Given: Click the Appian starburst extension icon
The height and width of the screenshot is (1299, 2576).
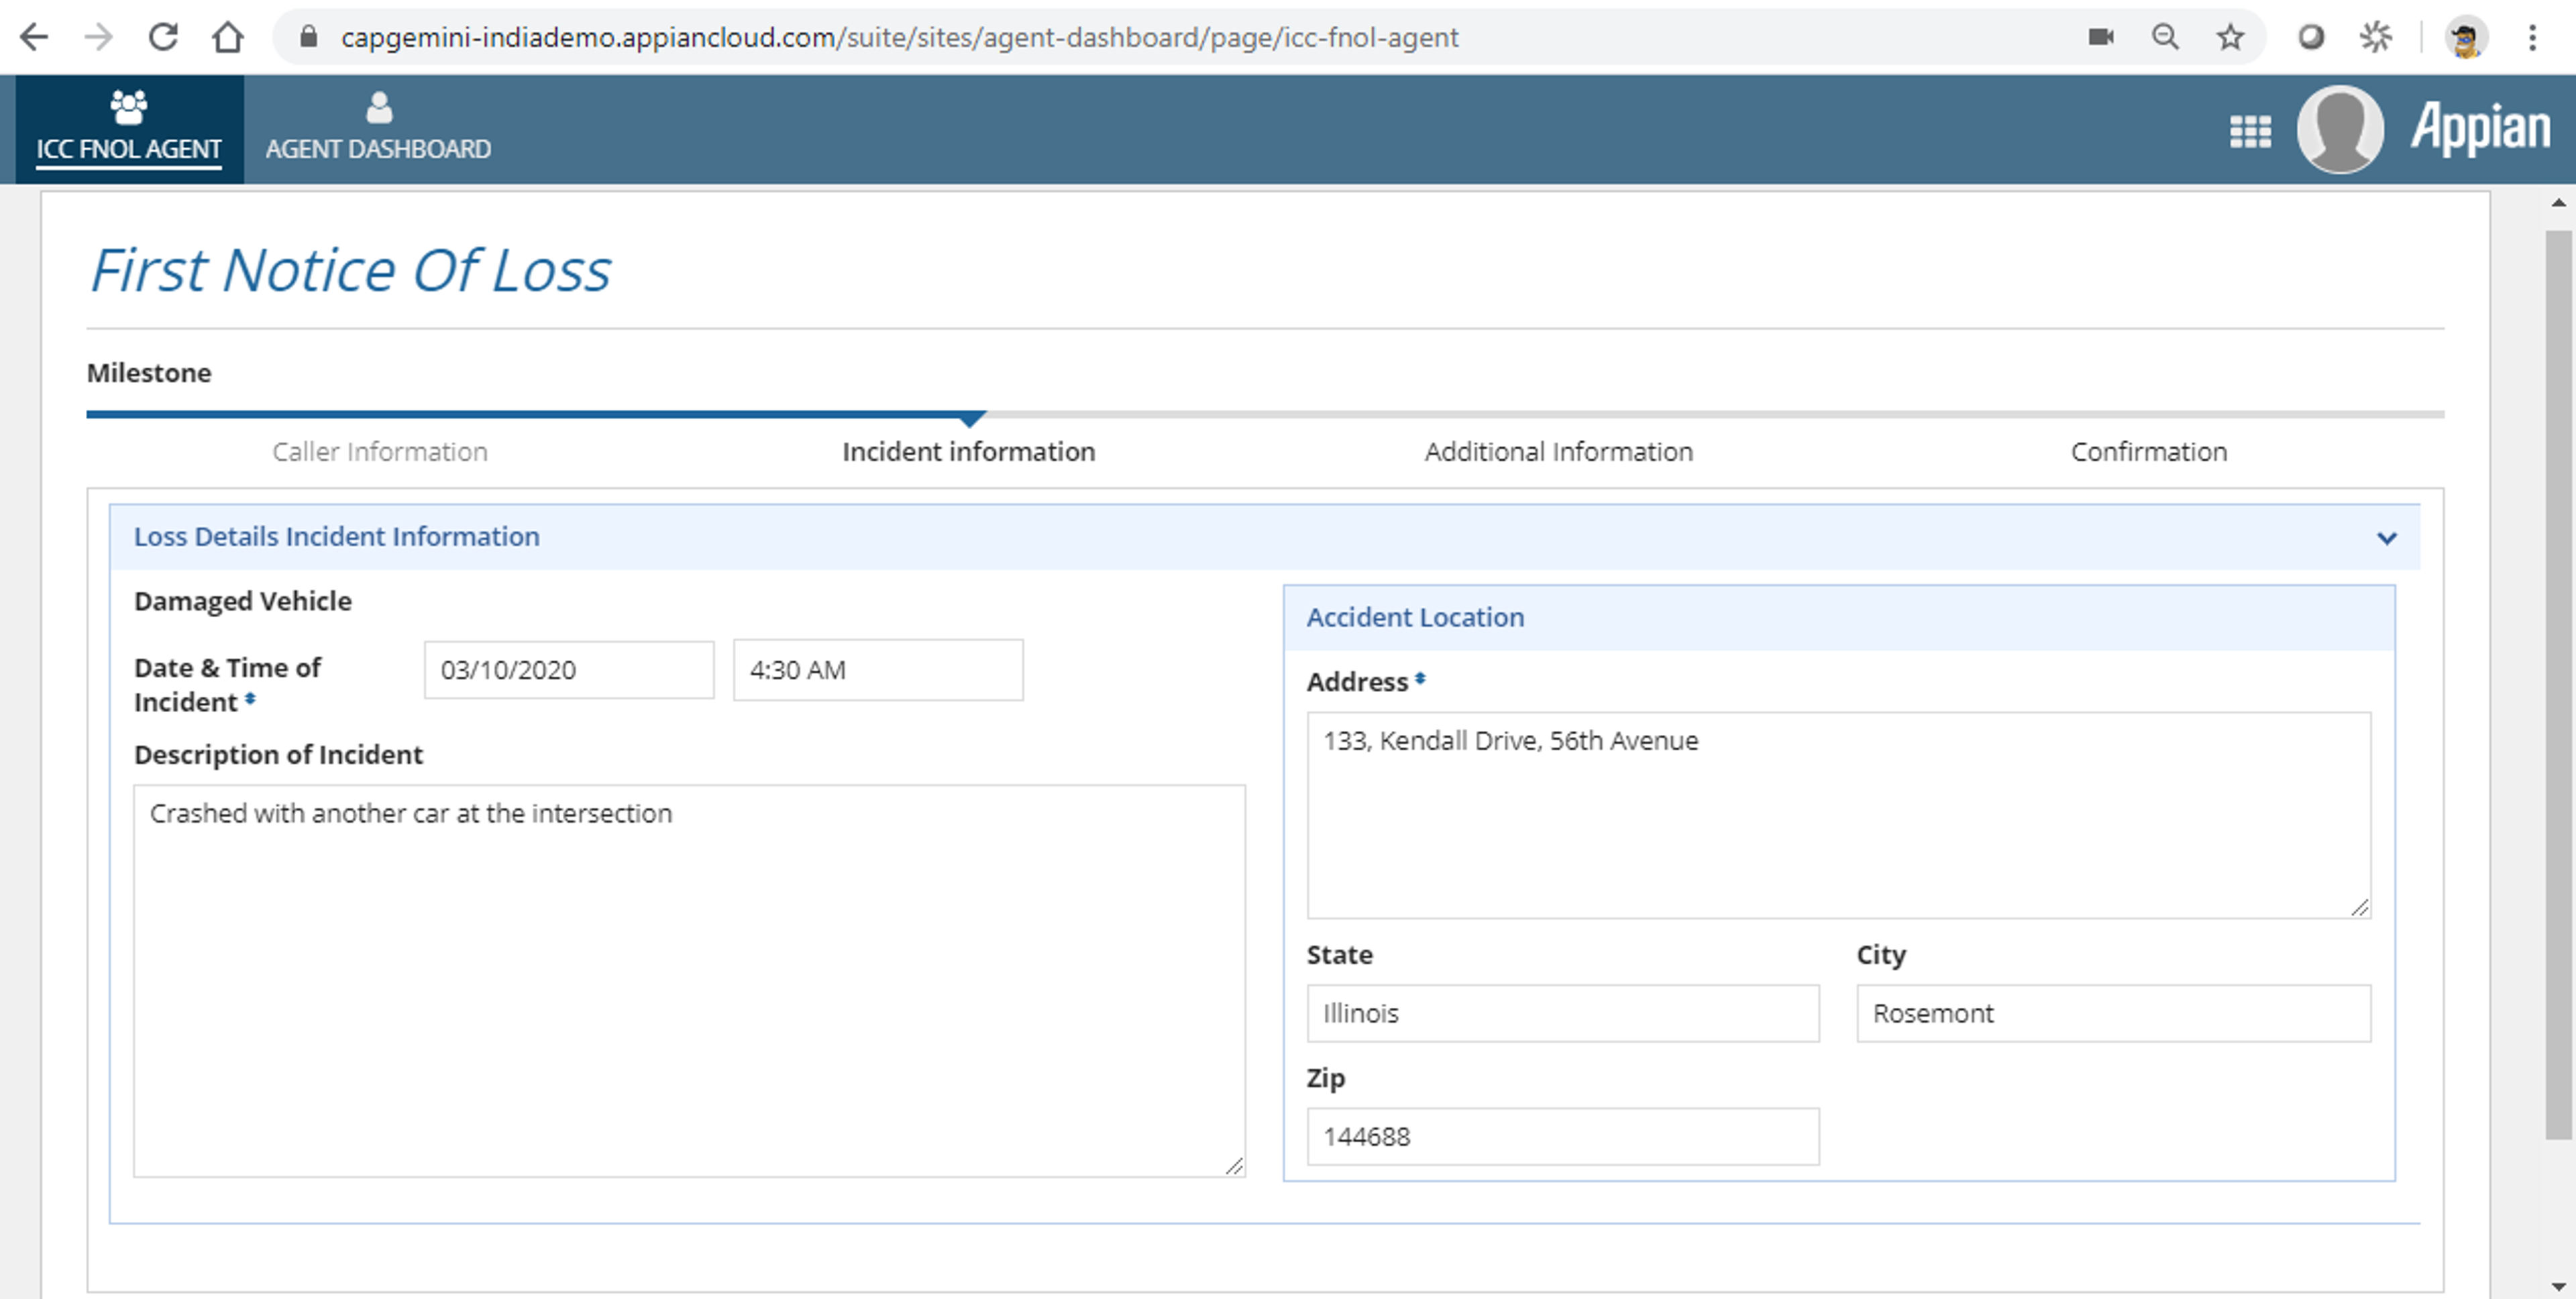Looking at the screenshot, I should point(2376,37).
